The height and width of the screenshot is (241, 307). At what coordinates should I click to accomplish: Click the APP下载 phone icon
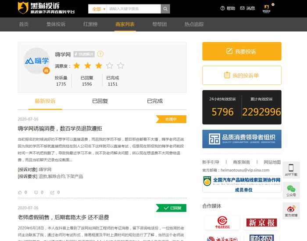(291, 168)
